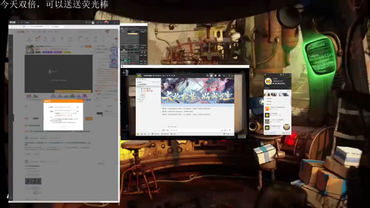Click the orange button beside the page tabs
The height and width of the screenshot is (208, 370).
[89, 119]
